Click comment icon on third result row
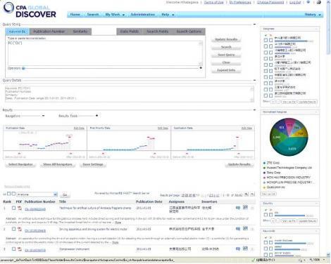 tap(238, 249)
